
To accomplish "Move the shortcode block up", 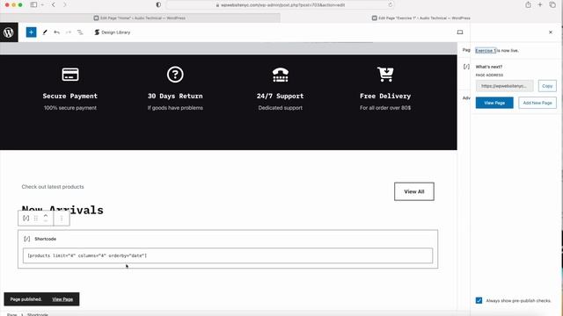I will pos(46,216).
